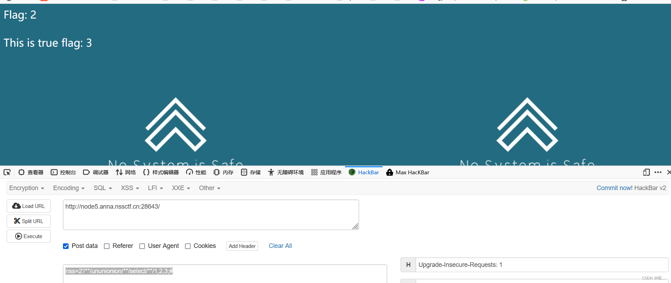Open the Accessibility (无障碍环境) tab
The width and height of the screenshot is (671, 283).
click(286, 172)
